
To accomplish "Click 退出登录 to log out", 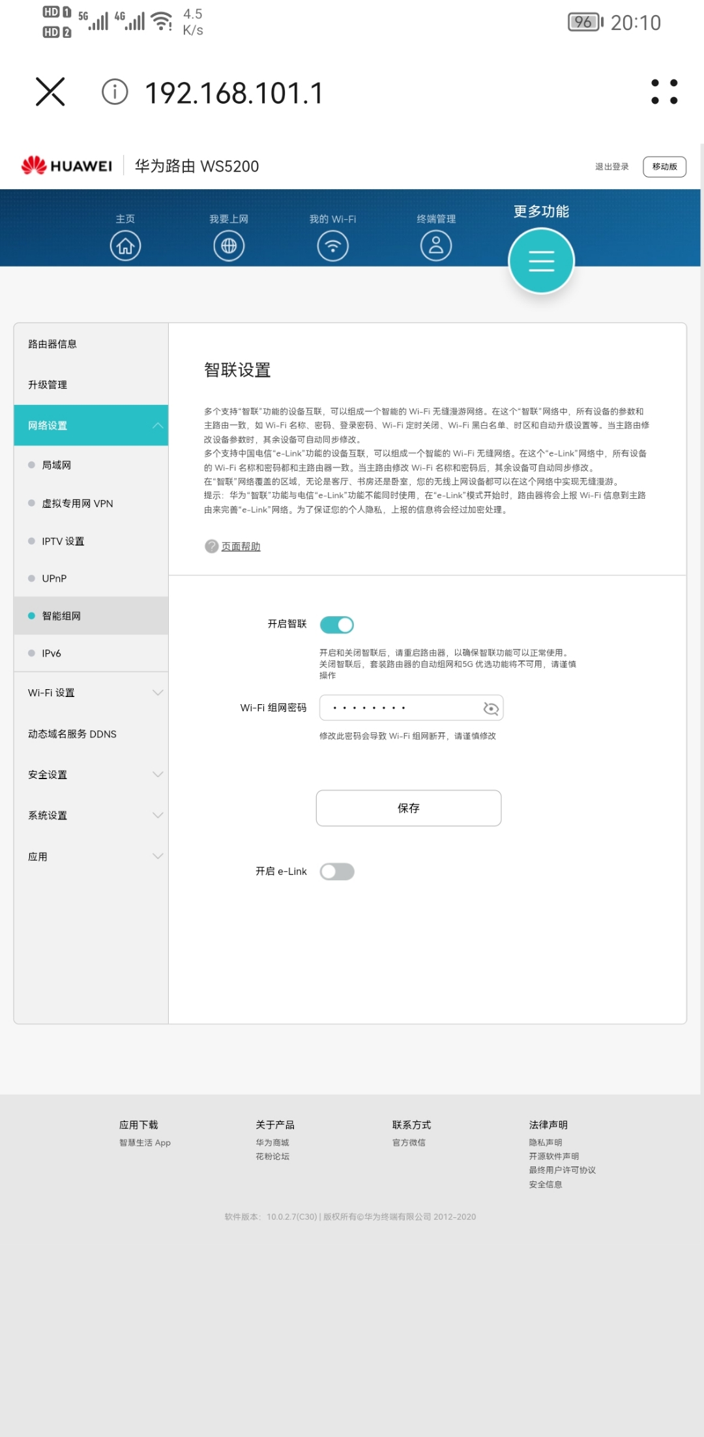I will point(611,167).
